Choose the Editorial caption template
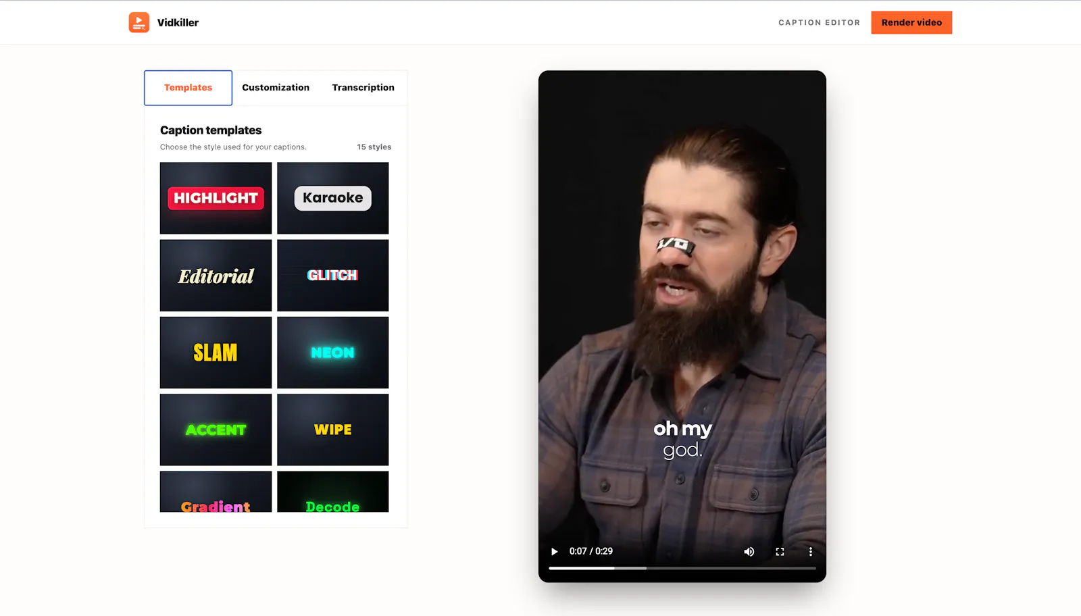1081x616 pixels. tap(216, 276)
